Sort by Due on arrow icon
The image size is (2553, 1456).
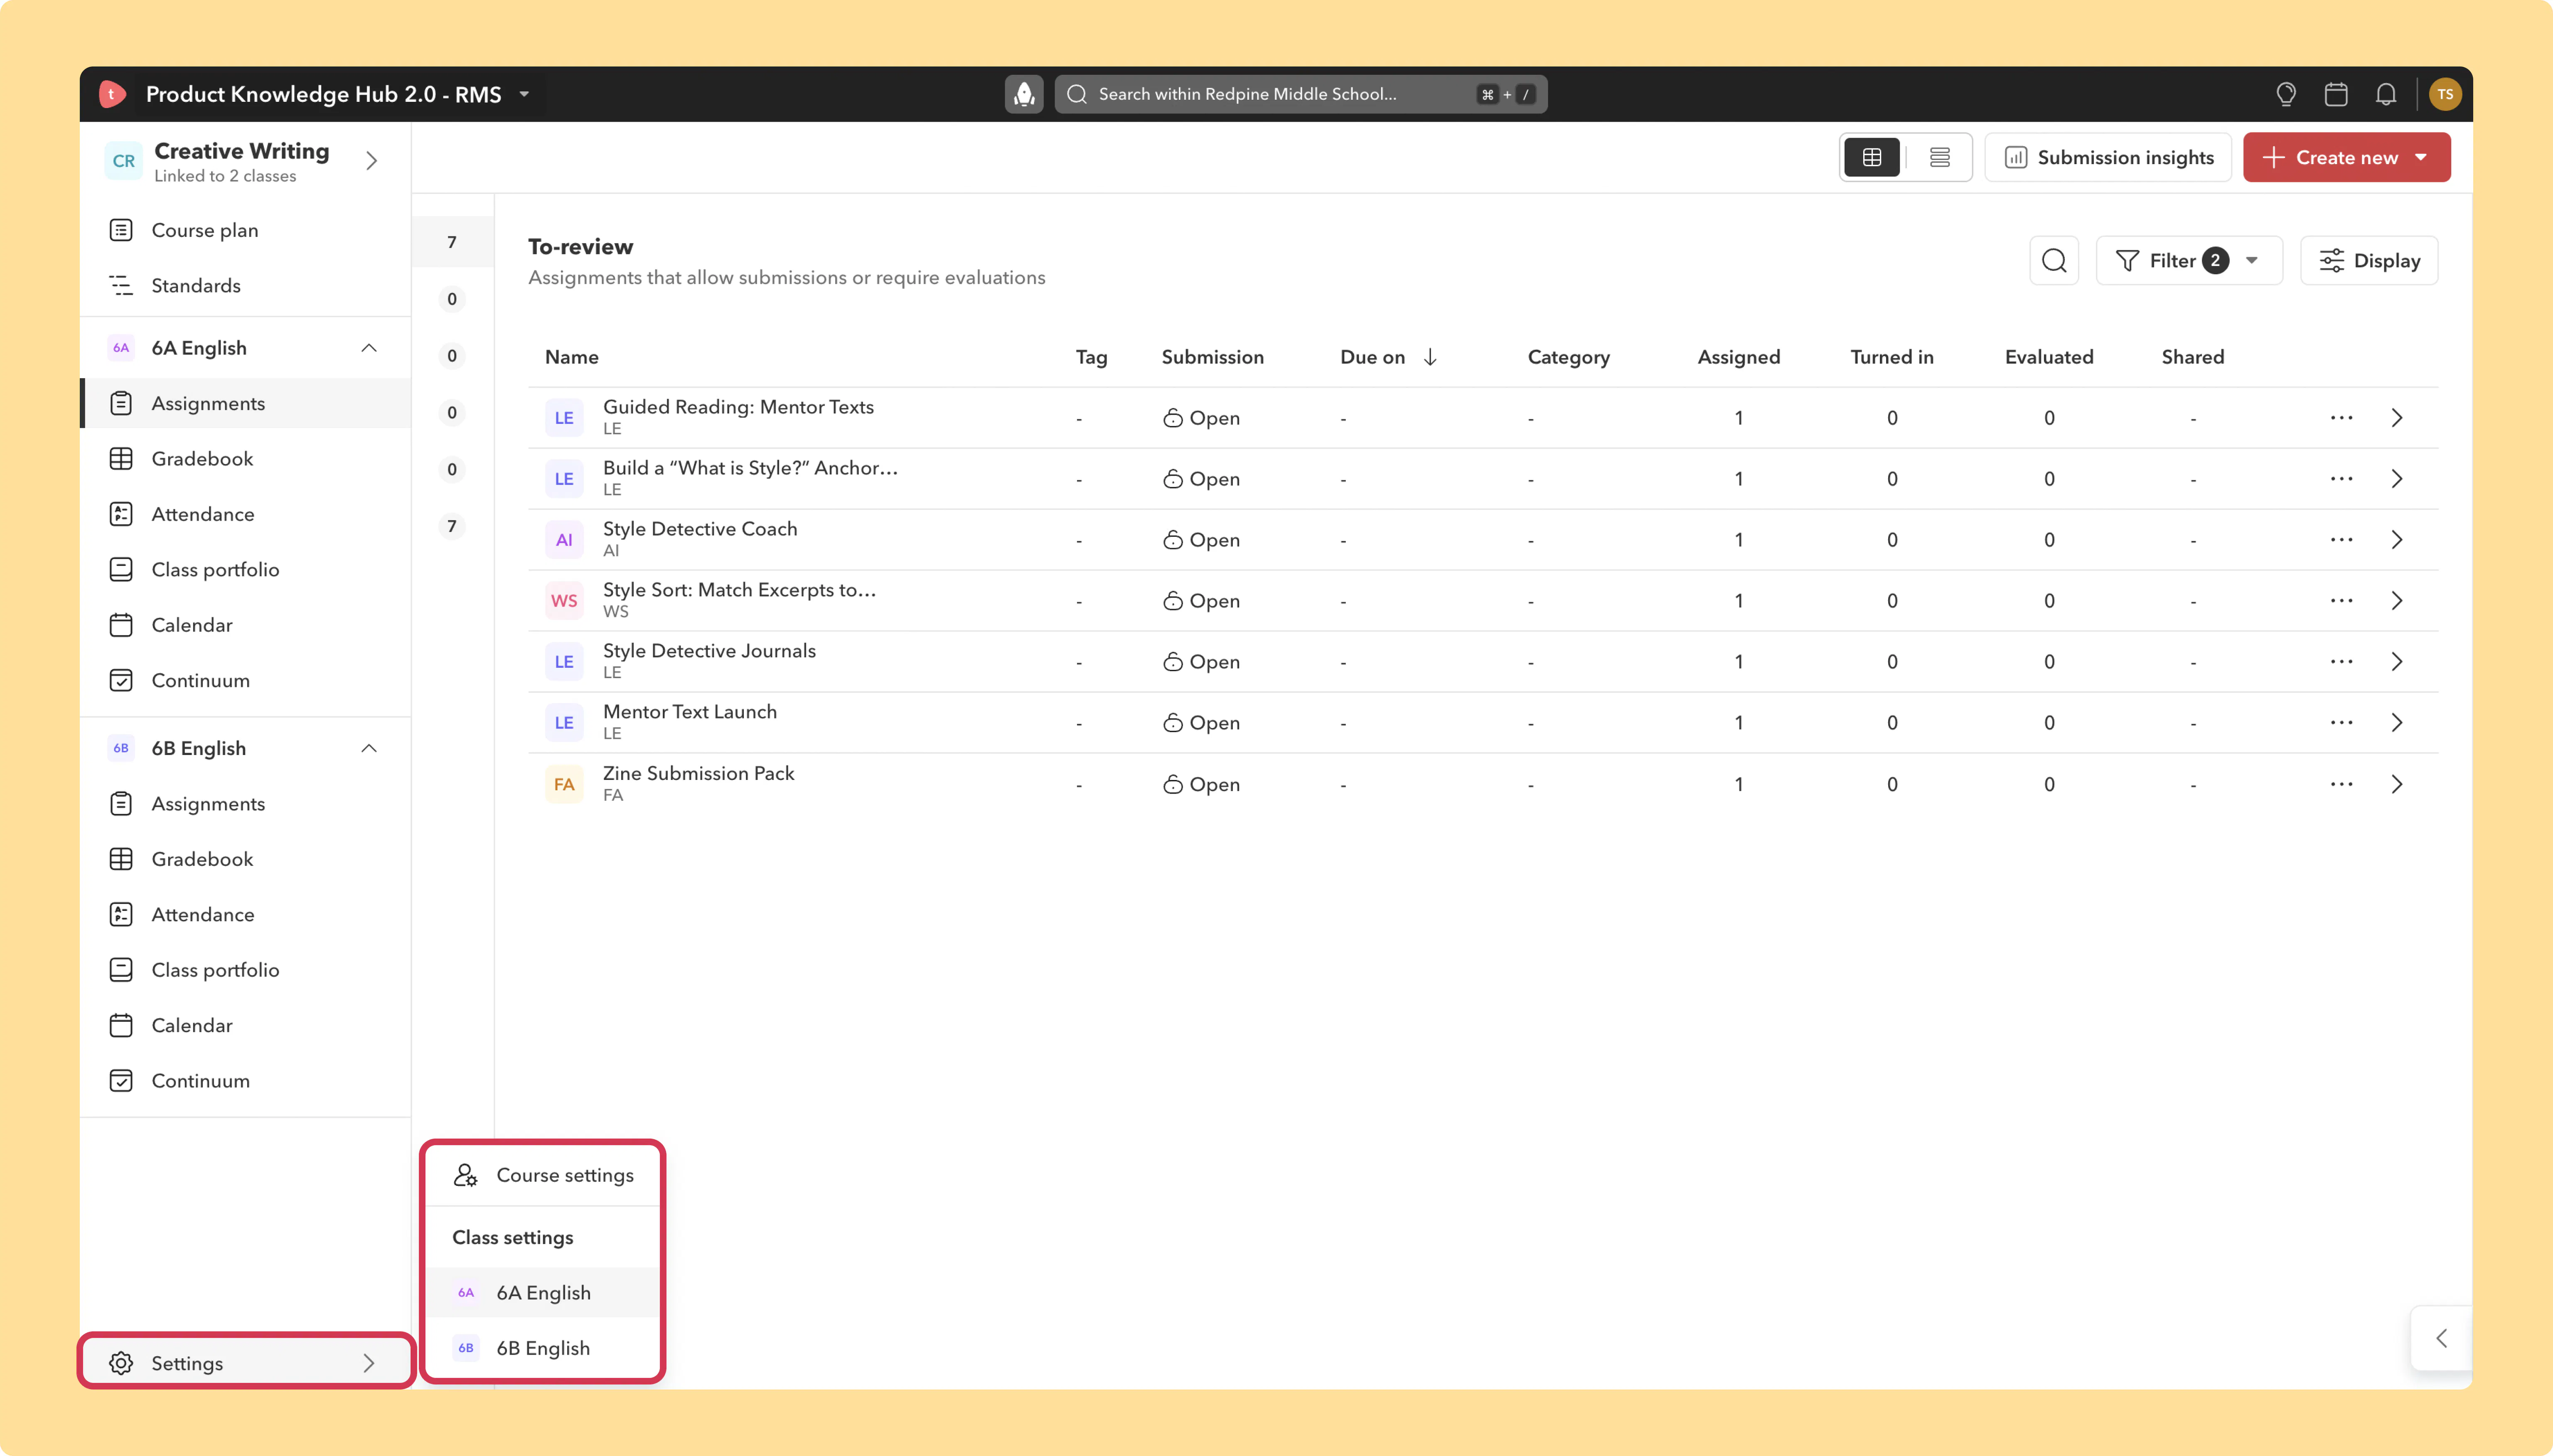click(1430, 357)
